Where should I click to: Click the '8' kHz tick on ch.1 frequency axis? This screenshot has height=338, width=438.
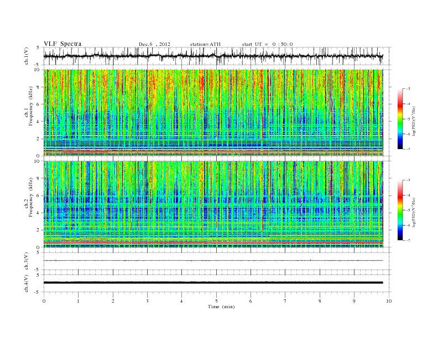[x=38, y=87]
